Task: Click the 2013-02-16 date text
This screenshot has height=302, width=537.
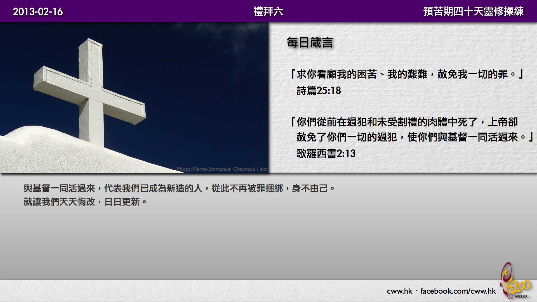Action: pos(38,11)
